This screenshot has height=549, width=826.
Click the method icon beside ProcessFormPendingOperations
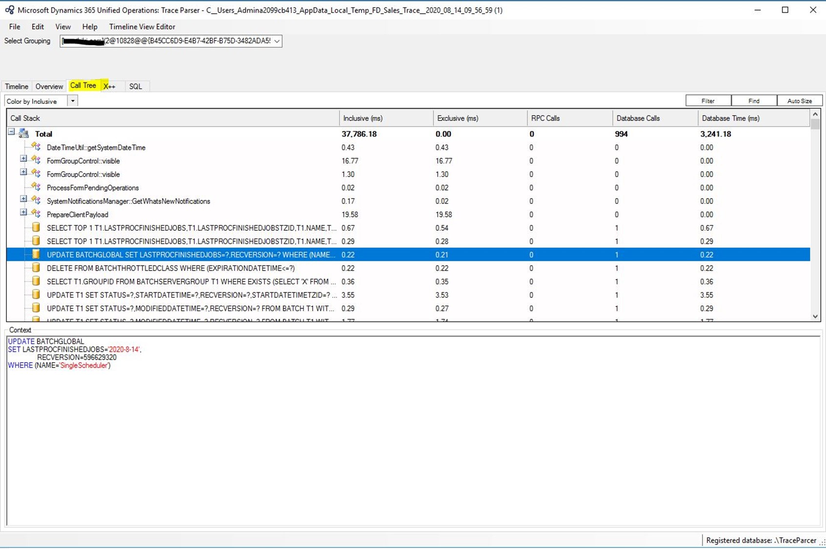pos(36,187)
